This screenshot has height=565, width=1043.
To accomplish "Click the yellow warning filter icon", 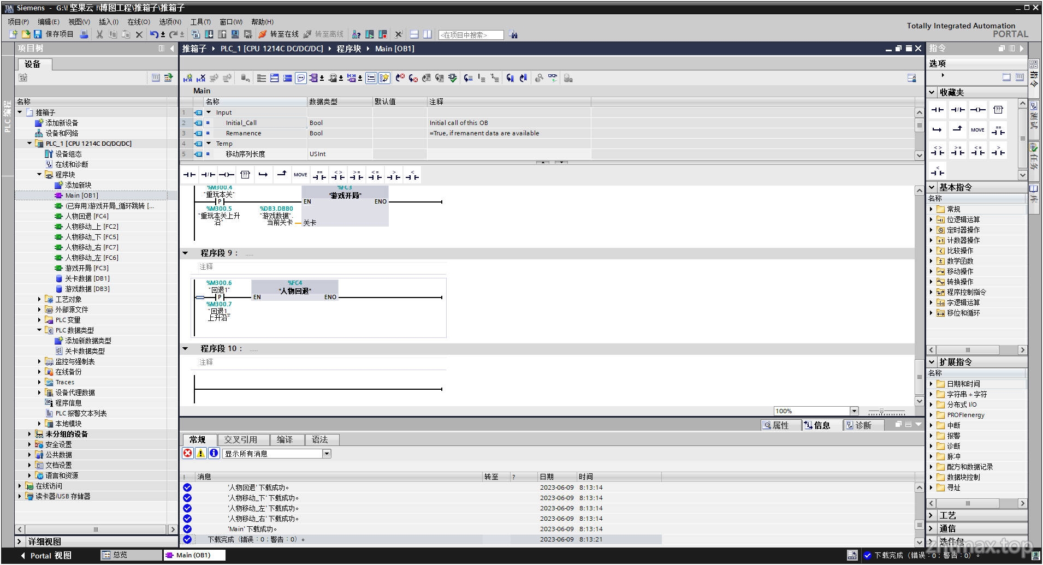I will pyautogui.click(x=200, y=453).
